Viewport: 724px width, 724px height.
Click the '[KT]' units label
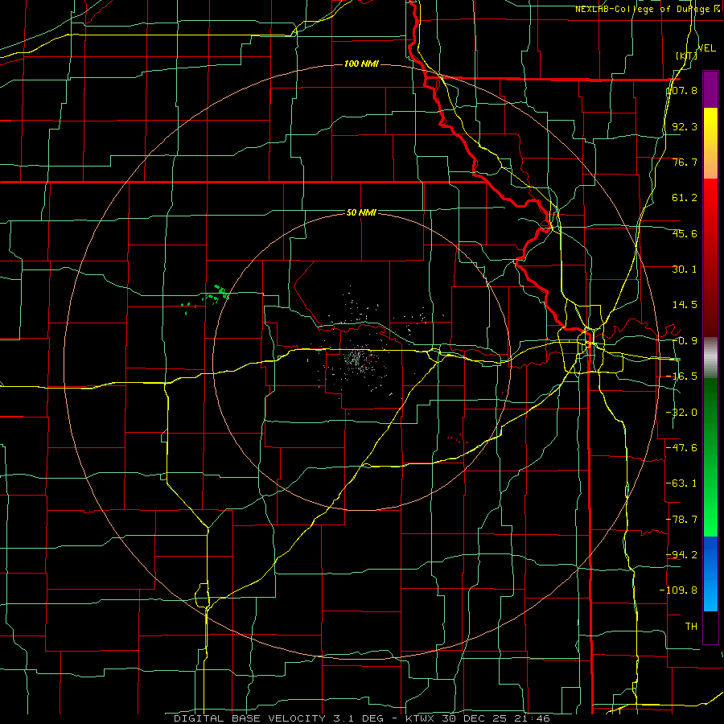pyautogui.click(x=686, y=56)
